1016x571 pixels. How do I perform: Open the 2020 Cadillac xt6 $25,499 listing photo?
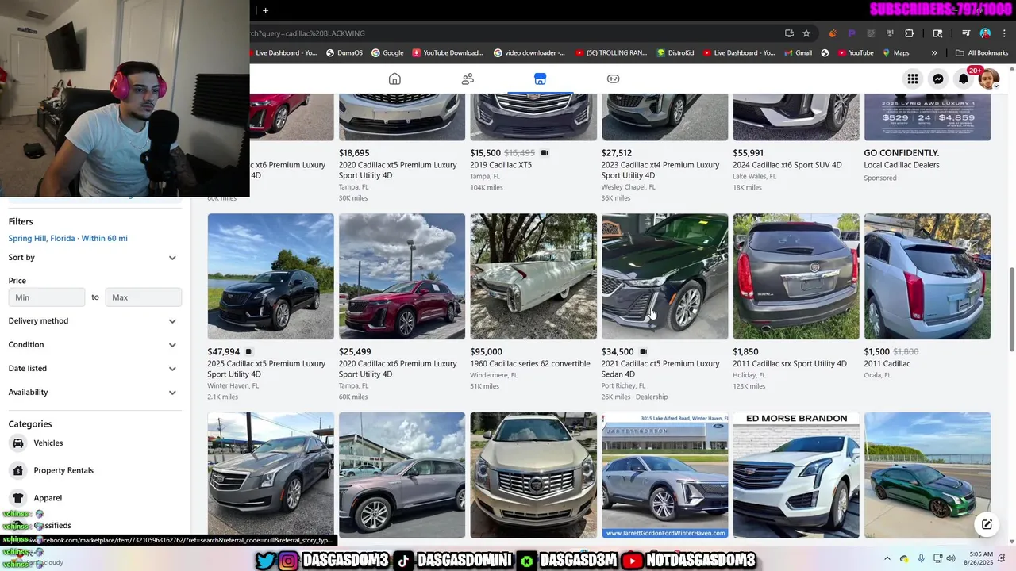click(402, 276)
